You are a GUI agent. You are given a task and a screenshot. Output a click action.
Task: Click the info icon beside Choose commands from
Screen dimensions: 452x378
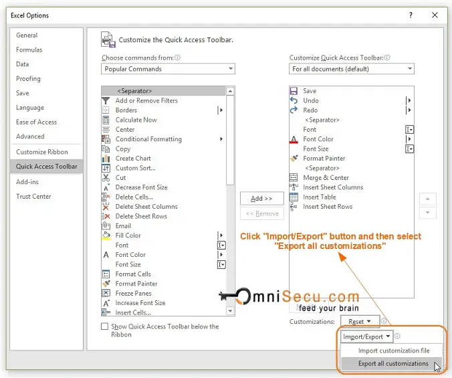178,58
